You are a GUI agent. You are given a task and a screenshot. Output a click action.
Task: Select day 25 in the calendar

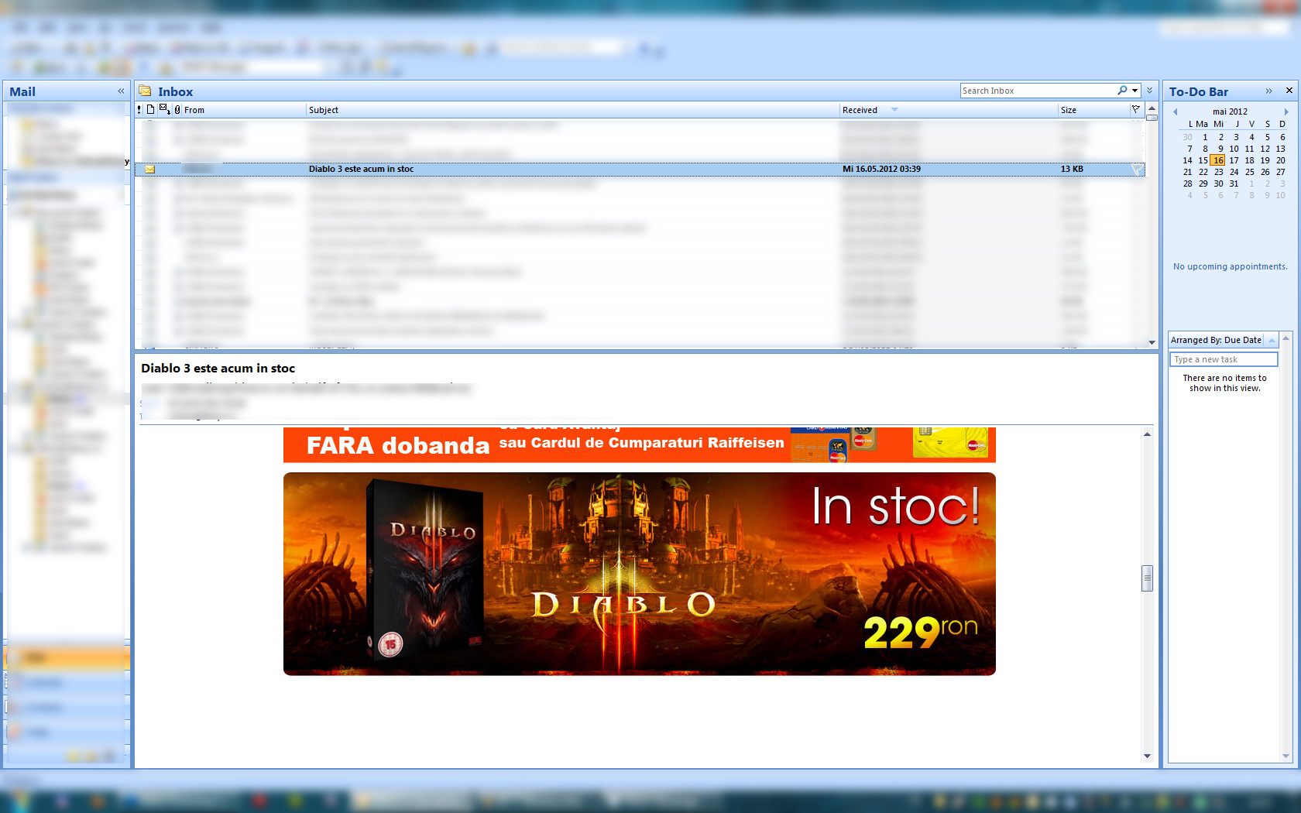(1249, 172)
